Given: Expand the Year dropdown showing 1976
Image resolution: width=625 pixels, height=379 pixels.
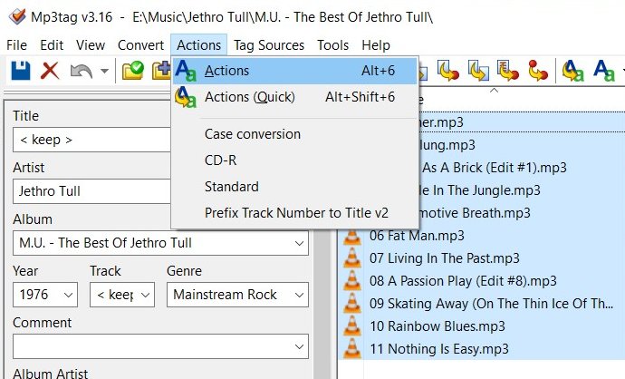Looking at the screenshot, I should point(68,295).
